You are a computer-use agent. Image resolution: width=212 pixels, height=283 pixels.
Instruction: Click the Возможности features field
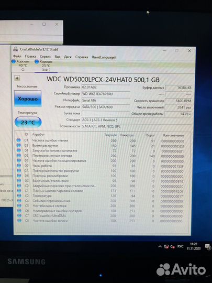(136, 126)
